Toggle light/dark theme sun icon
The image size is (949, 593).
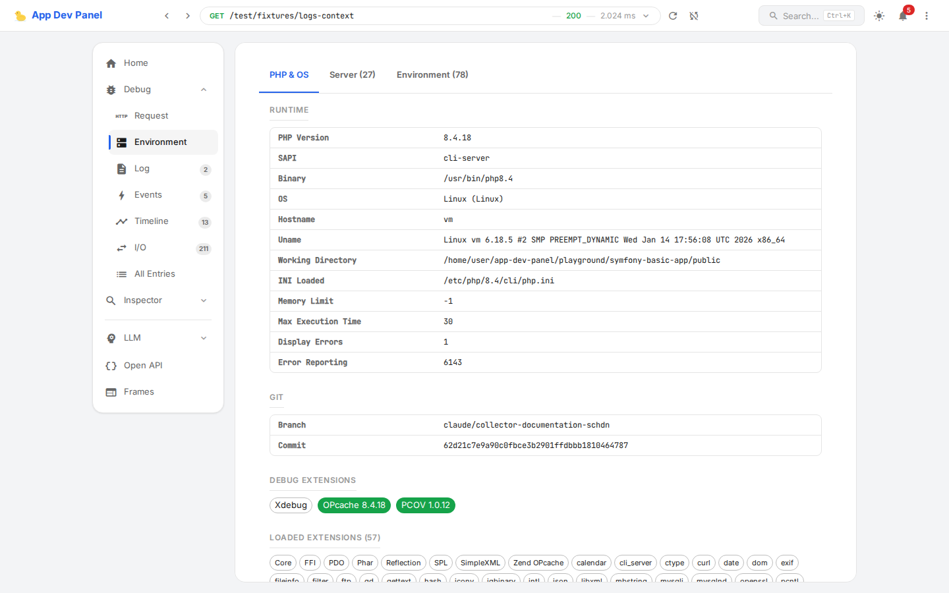pyautogui.click(x=879, y=16)
